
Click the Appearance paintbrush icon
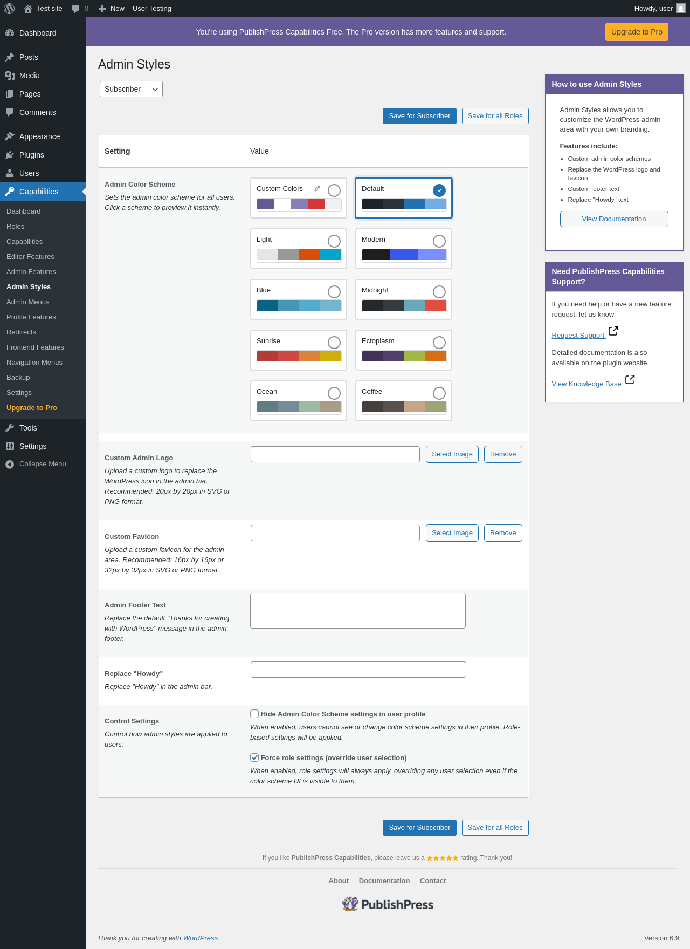pyautogui.click(x=10, y=136)
